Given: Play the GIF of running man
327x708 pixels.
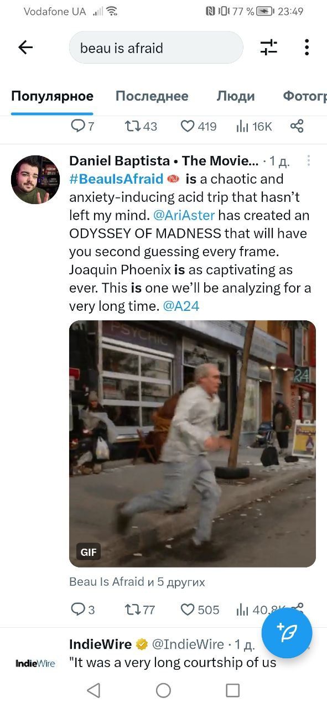Looking at the screenshot, I should (193, 444).
